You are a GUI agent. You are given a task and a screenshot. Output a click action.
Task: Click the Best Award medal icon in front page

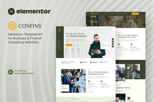tap(101, 81)
